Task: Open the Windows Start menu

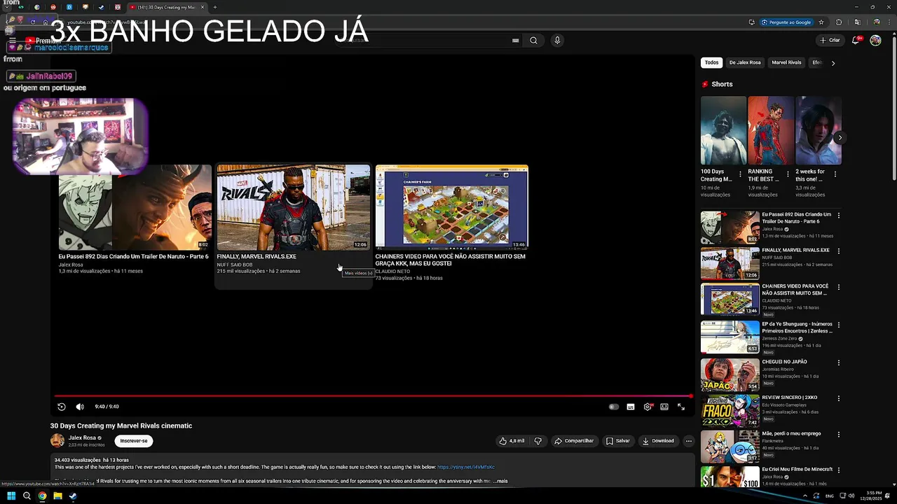Action: (x=11, y=496)
